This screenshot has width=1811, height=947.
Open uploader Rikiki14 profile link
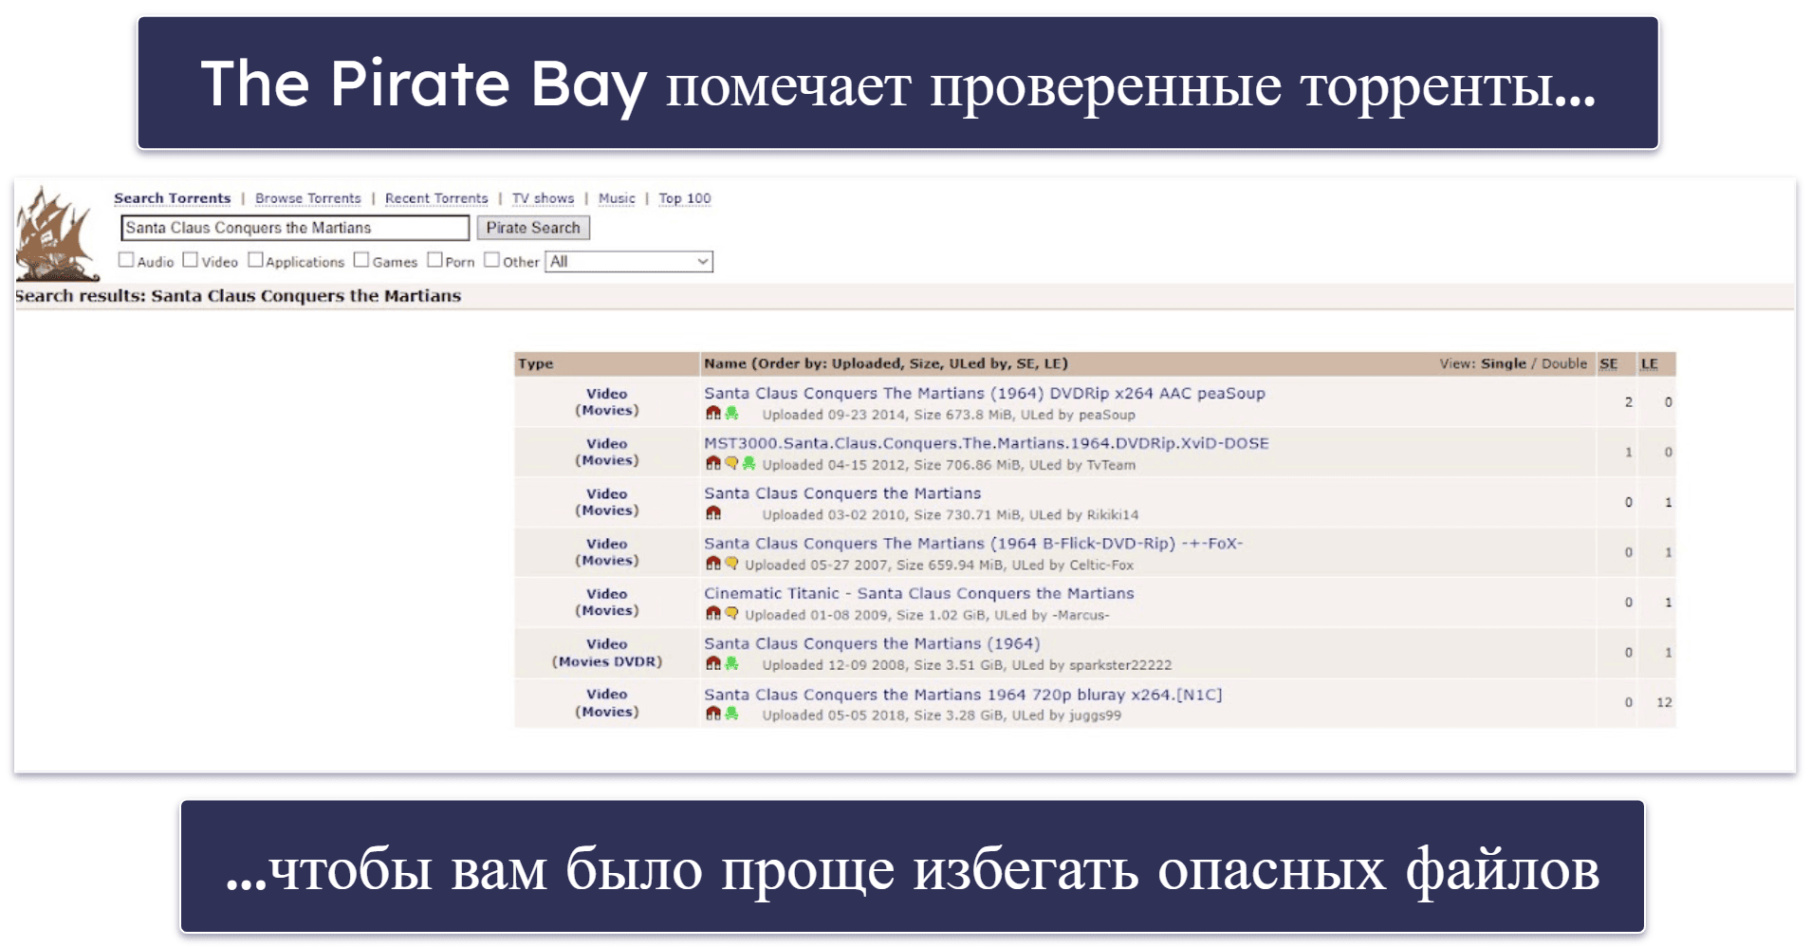pos(1113,515)
